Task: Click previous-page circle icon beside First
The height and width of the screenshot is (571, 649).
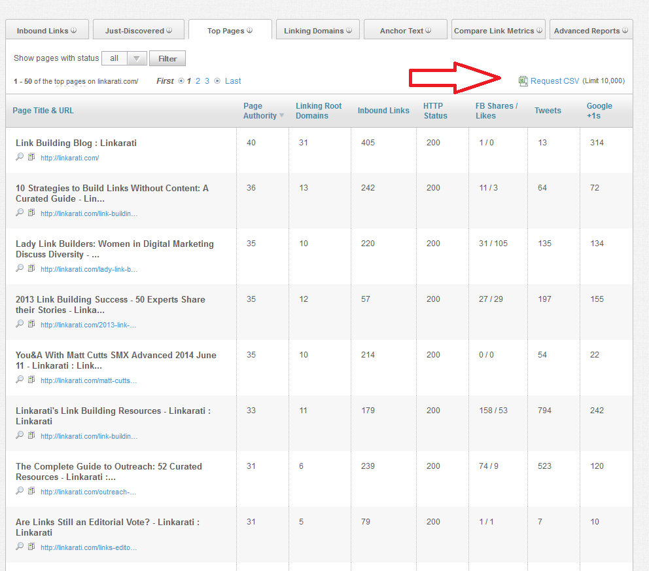Action: 181,81
